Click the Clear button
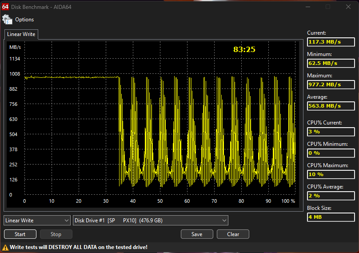The width and height of the screenshot is (359, 253). pos(233,234)
